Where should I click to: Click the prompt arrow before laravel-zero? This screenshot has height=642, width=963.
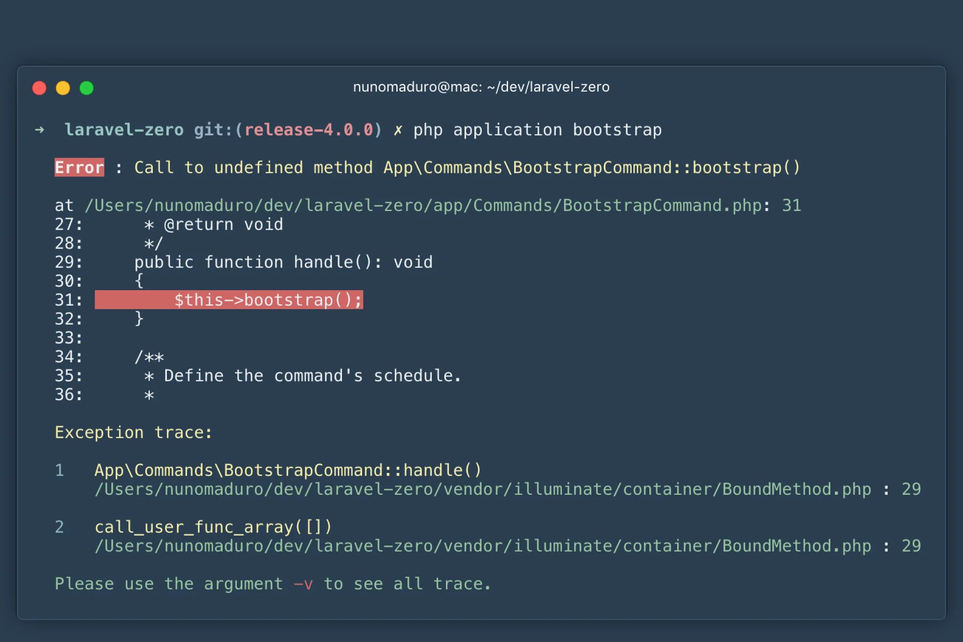(40, 130)
